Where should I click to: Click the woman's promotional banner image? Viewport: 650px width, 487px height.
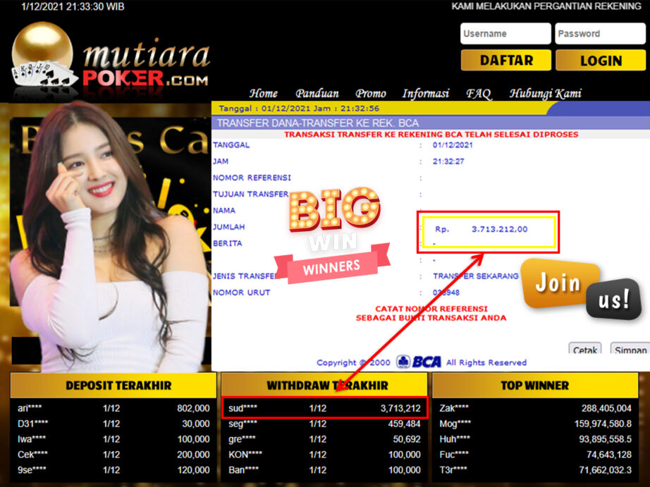pyautogui.click(x=109, y=240)
